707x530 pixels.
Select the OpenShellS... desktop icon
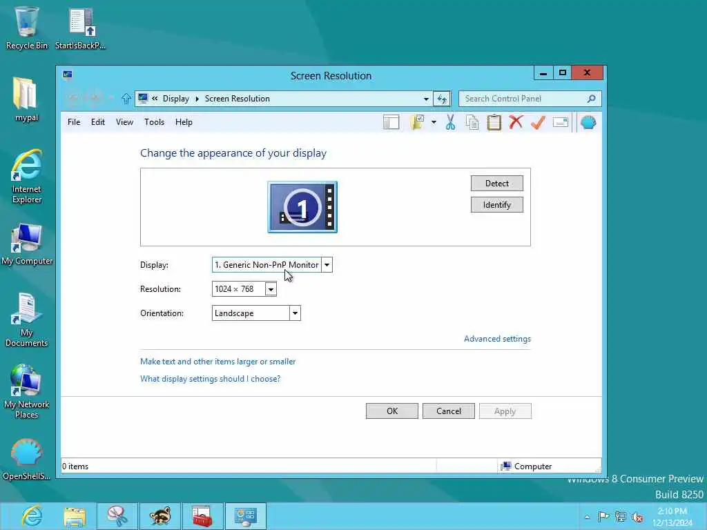[x=27, y=459]
